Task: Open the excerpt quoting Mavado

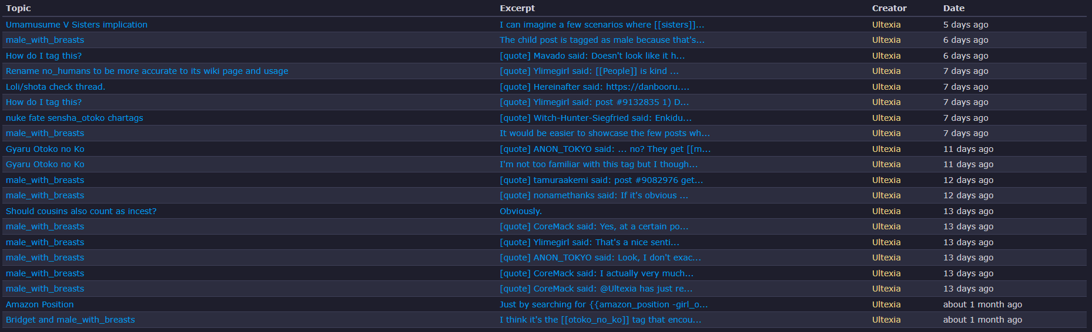Action: click(x=592, y=56)
